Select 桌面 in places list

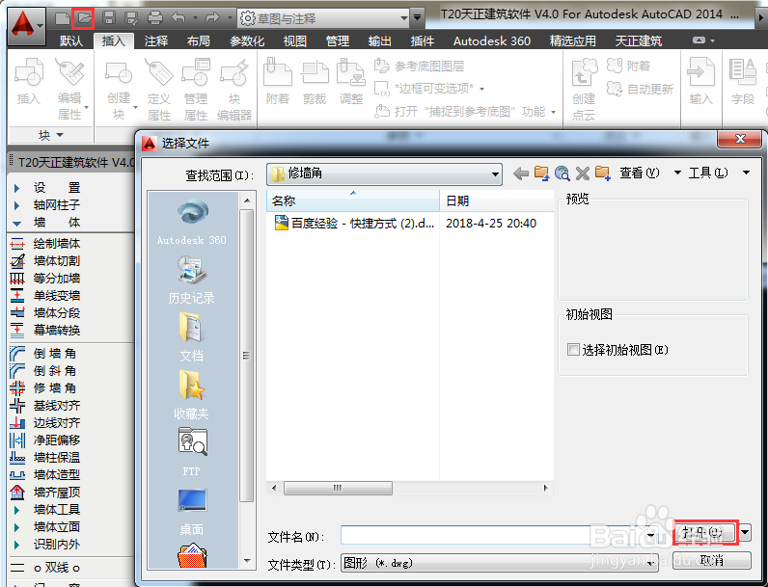tap(191, 511)
